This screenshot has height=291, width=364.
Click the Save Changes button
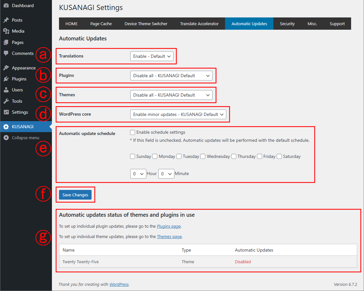click(x=75, y=195)
